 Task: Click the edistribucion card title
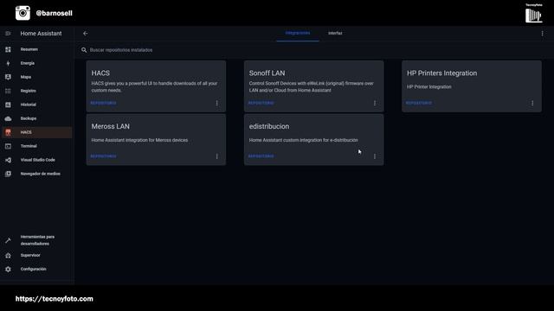(269, 126)
